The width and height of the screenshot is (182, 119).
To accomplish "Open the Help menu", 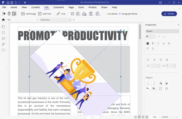I will [x=114, y=7].
